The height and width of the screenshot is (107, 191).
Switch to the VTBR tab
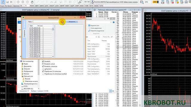tap(87, 6)
